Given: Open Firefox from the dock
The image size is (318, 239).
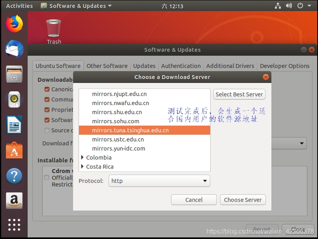Looking at the screenshot, I should pyautogui.click(x=14, y=24).
